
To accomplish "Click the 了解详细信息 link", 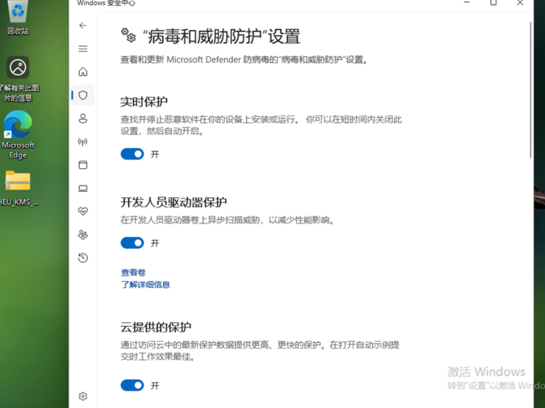I will [x=145, y=285].
